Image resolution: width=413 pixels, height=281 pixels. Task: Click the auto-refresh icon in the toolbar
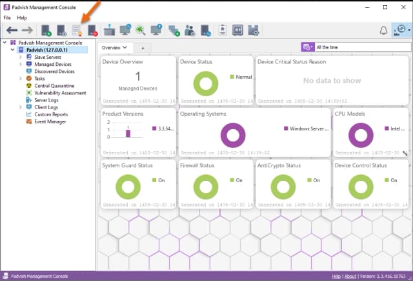pos(399,30)
